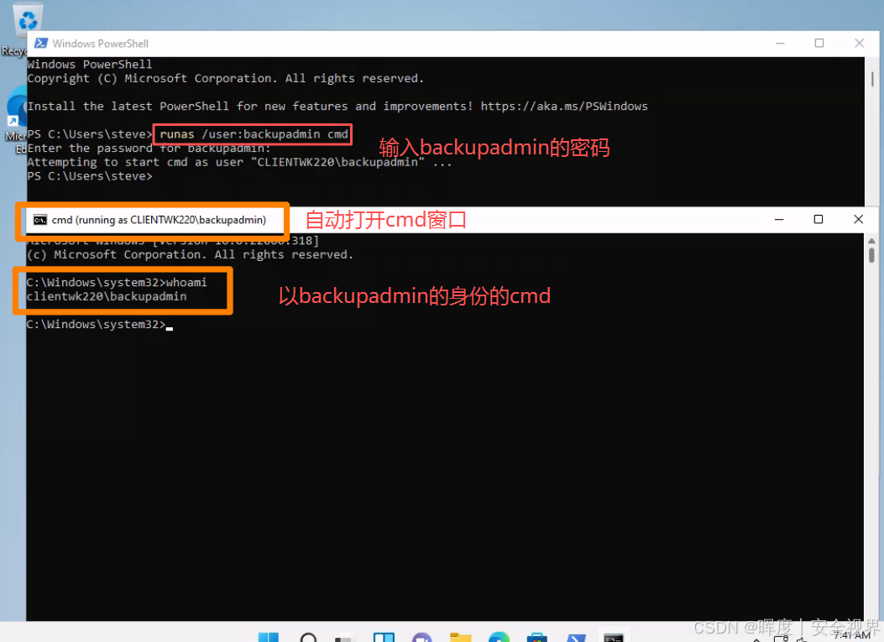Click the 7:41 AM taskbar clock
The image size is (884, 642).
852,636
